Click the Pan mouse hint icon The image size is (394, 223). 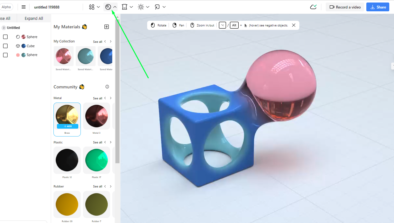(175, 25)
